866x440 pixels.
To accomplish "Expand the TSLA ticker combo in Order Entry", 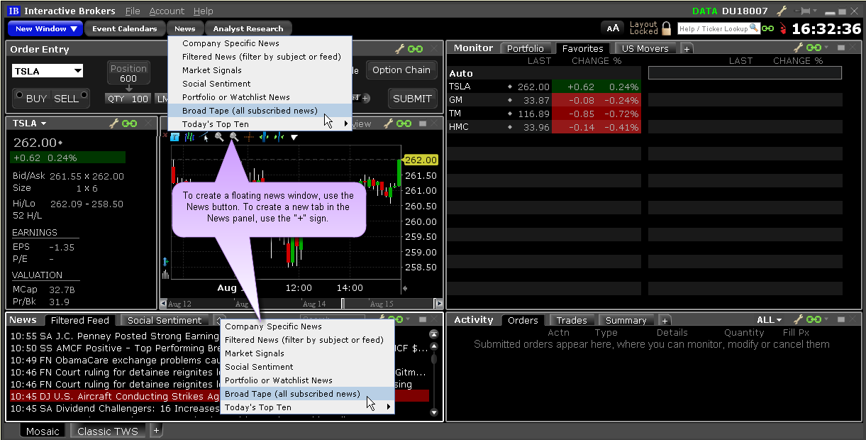I will click(77, 71).
